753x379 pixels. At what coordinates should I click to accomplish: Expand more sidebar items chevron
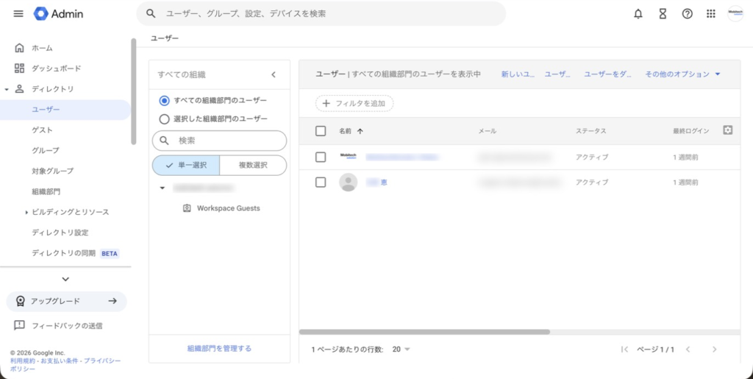[x=65, y=279]
